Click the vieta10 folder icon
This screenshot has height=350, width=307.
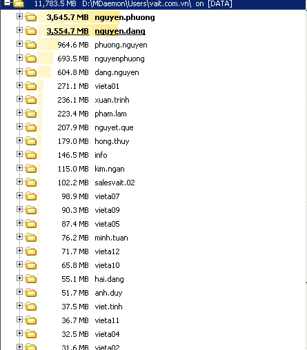click(31, 265)
